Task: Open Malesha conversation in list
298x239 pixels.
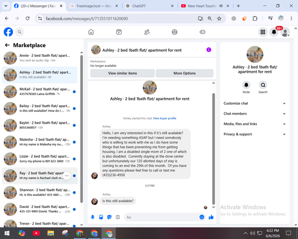Action: pos(40,142)
